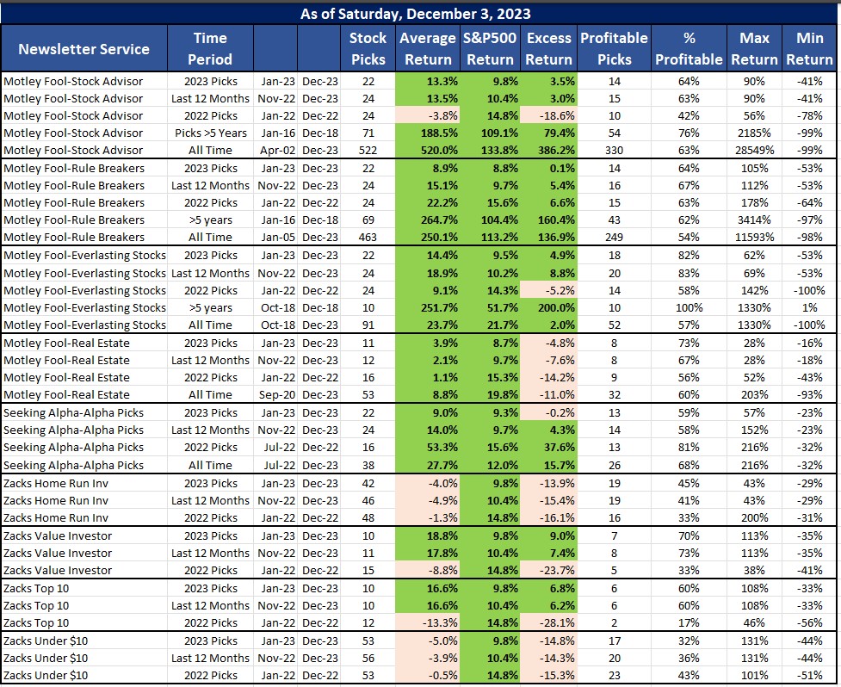Click the 9.0% average return cell
This screenshot has width=841, height=687.
coord(428,413)
